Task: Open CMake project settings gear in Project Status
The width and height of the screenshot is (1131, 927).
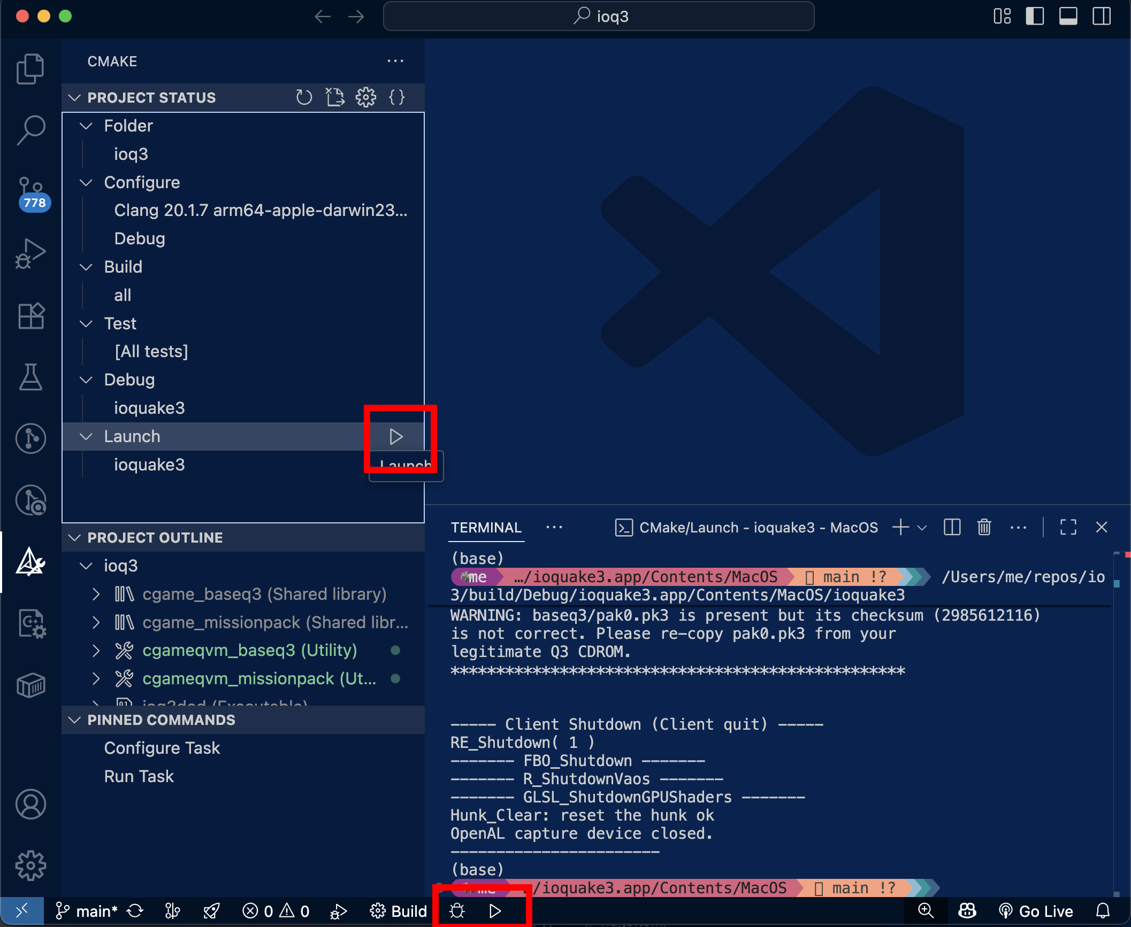Action: (x=365, y=97)
